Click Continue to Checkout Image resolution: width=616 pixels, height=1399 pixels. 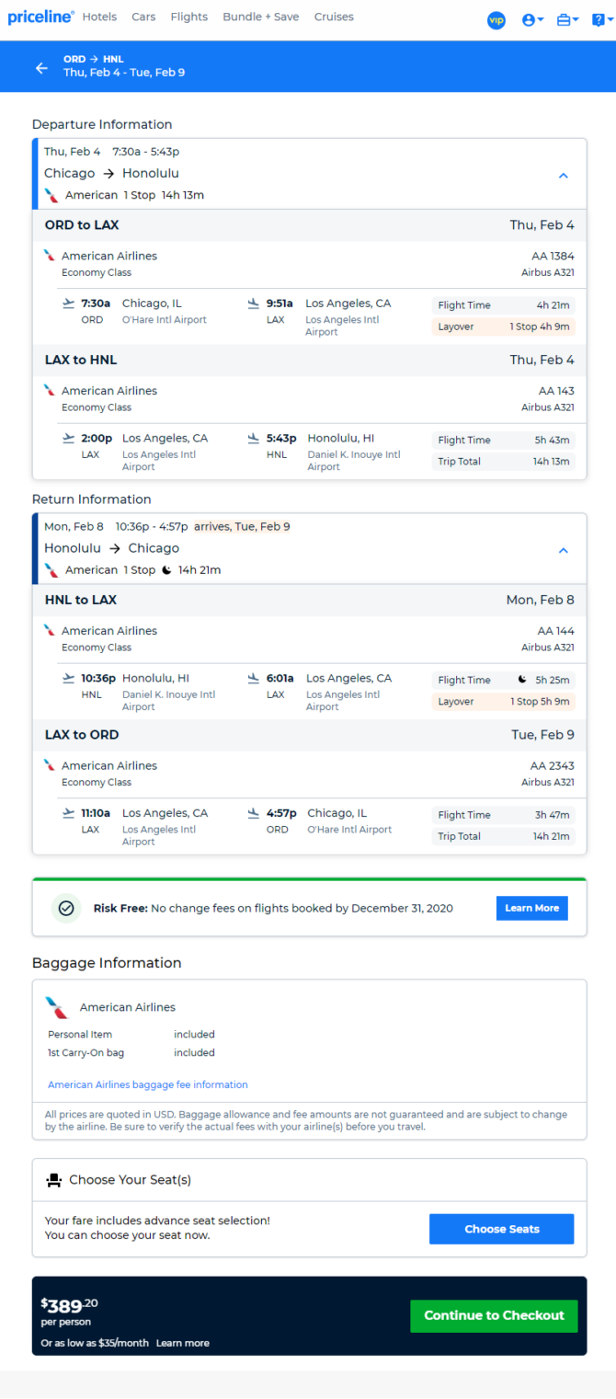(494, 1315)
